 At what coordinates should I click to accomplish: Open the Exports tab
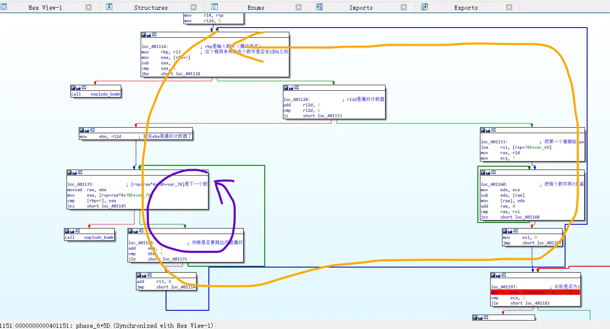(x=466, y=8)
